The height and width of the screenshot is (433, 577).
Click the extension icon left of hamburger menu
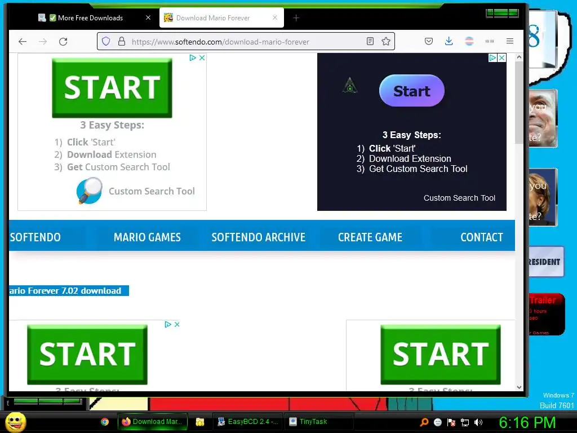click(490, 41)
